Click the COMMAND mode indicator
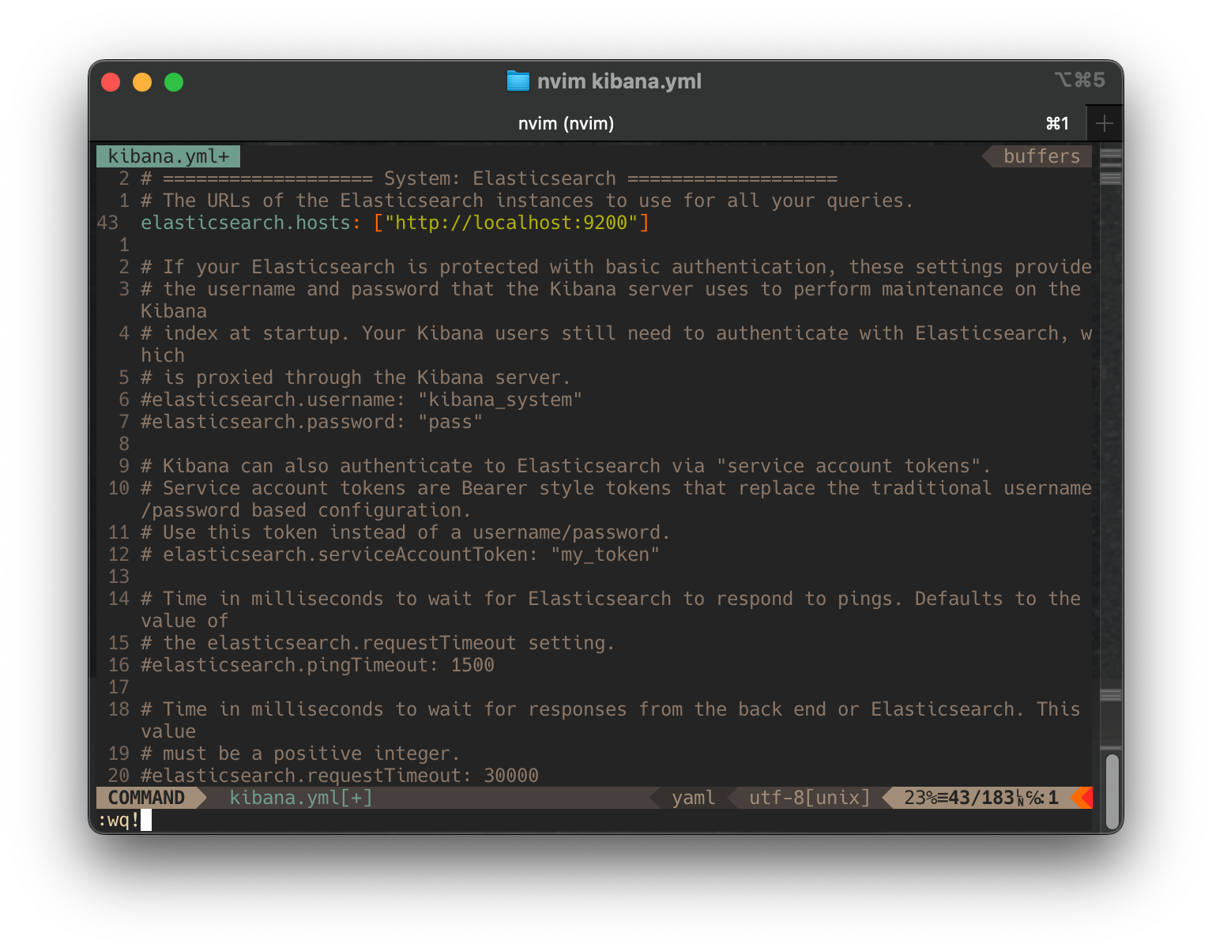 click(146, 798)
